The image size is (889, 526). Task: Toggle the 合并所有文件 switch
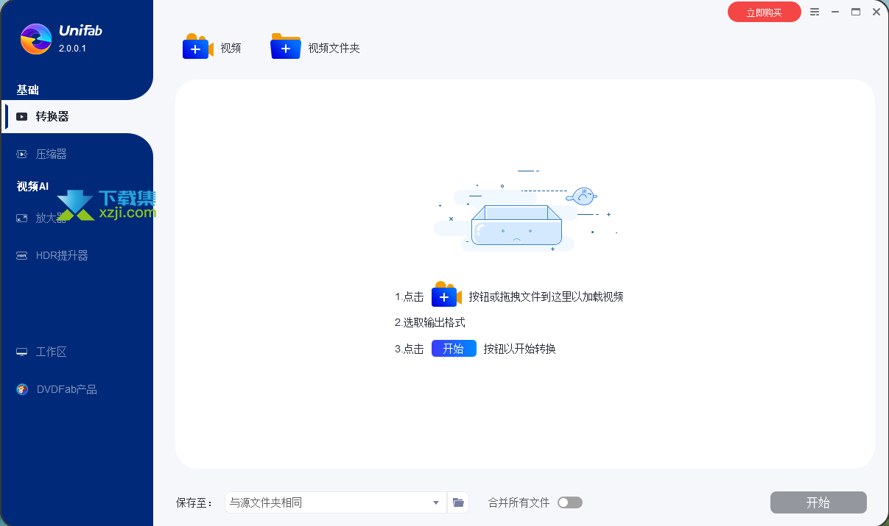click(x=570, y=502)
